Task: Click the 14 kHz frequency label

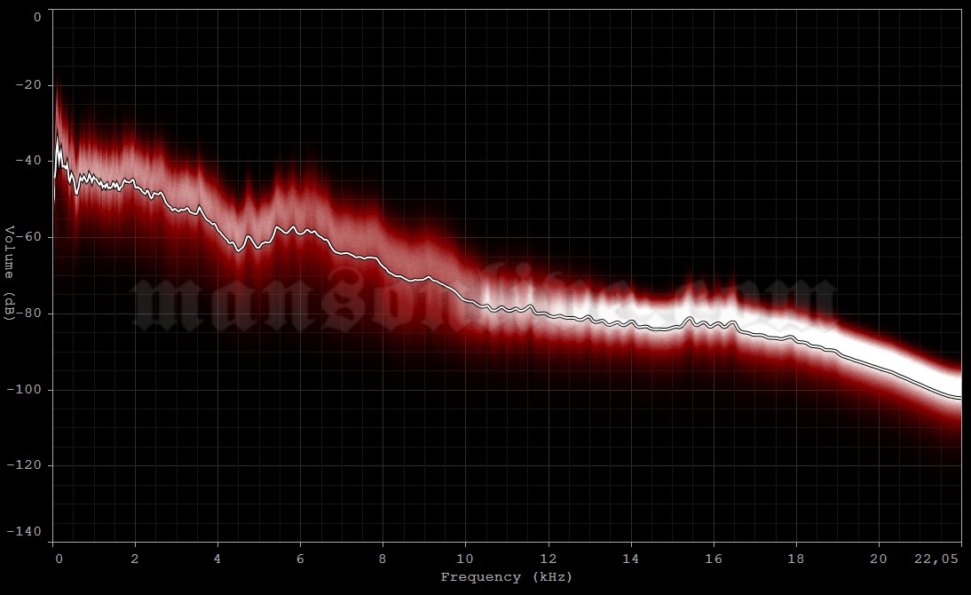Action: (630, 559)
